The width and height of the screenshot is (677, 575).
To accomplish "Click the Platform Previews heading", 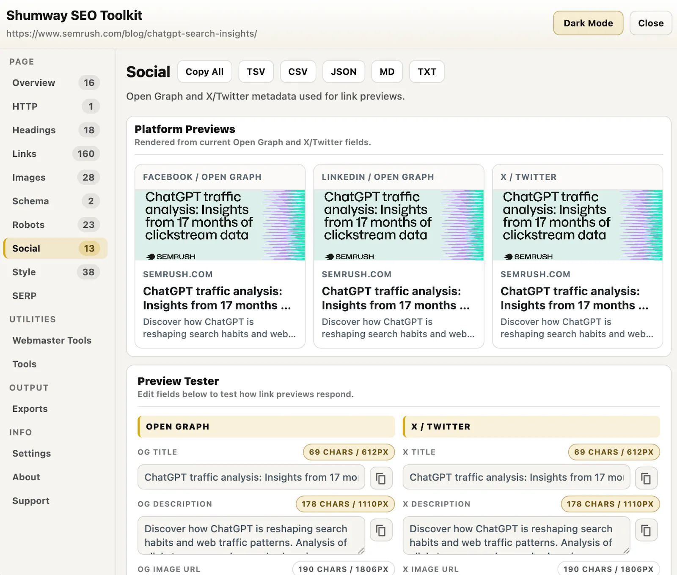I will click(x=185, y=129).
